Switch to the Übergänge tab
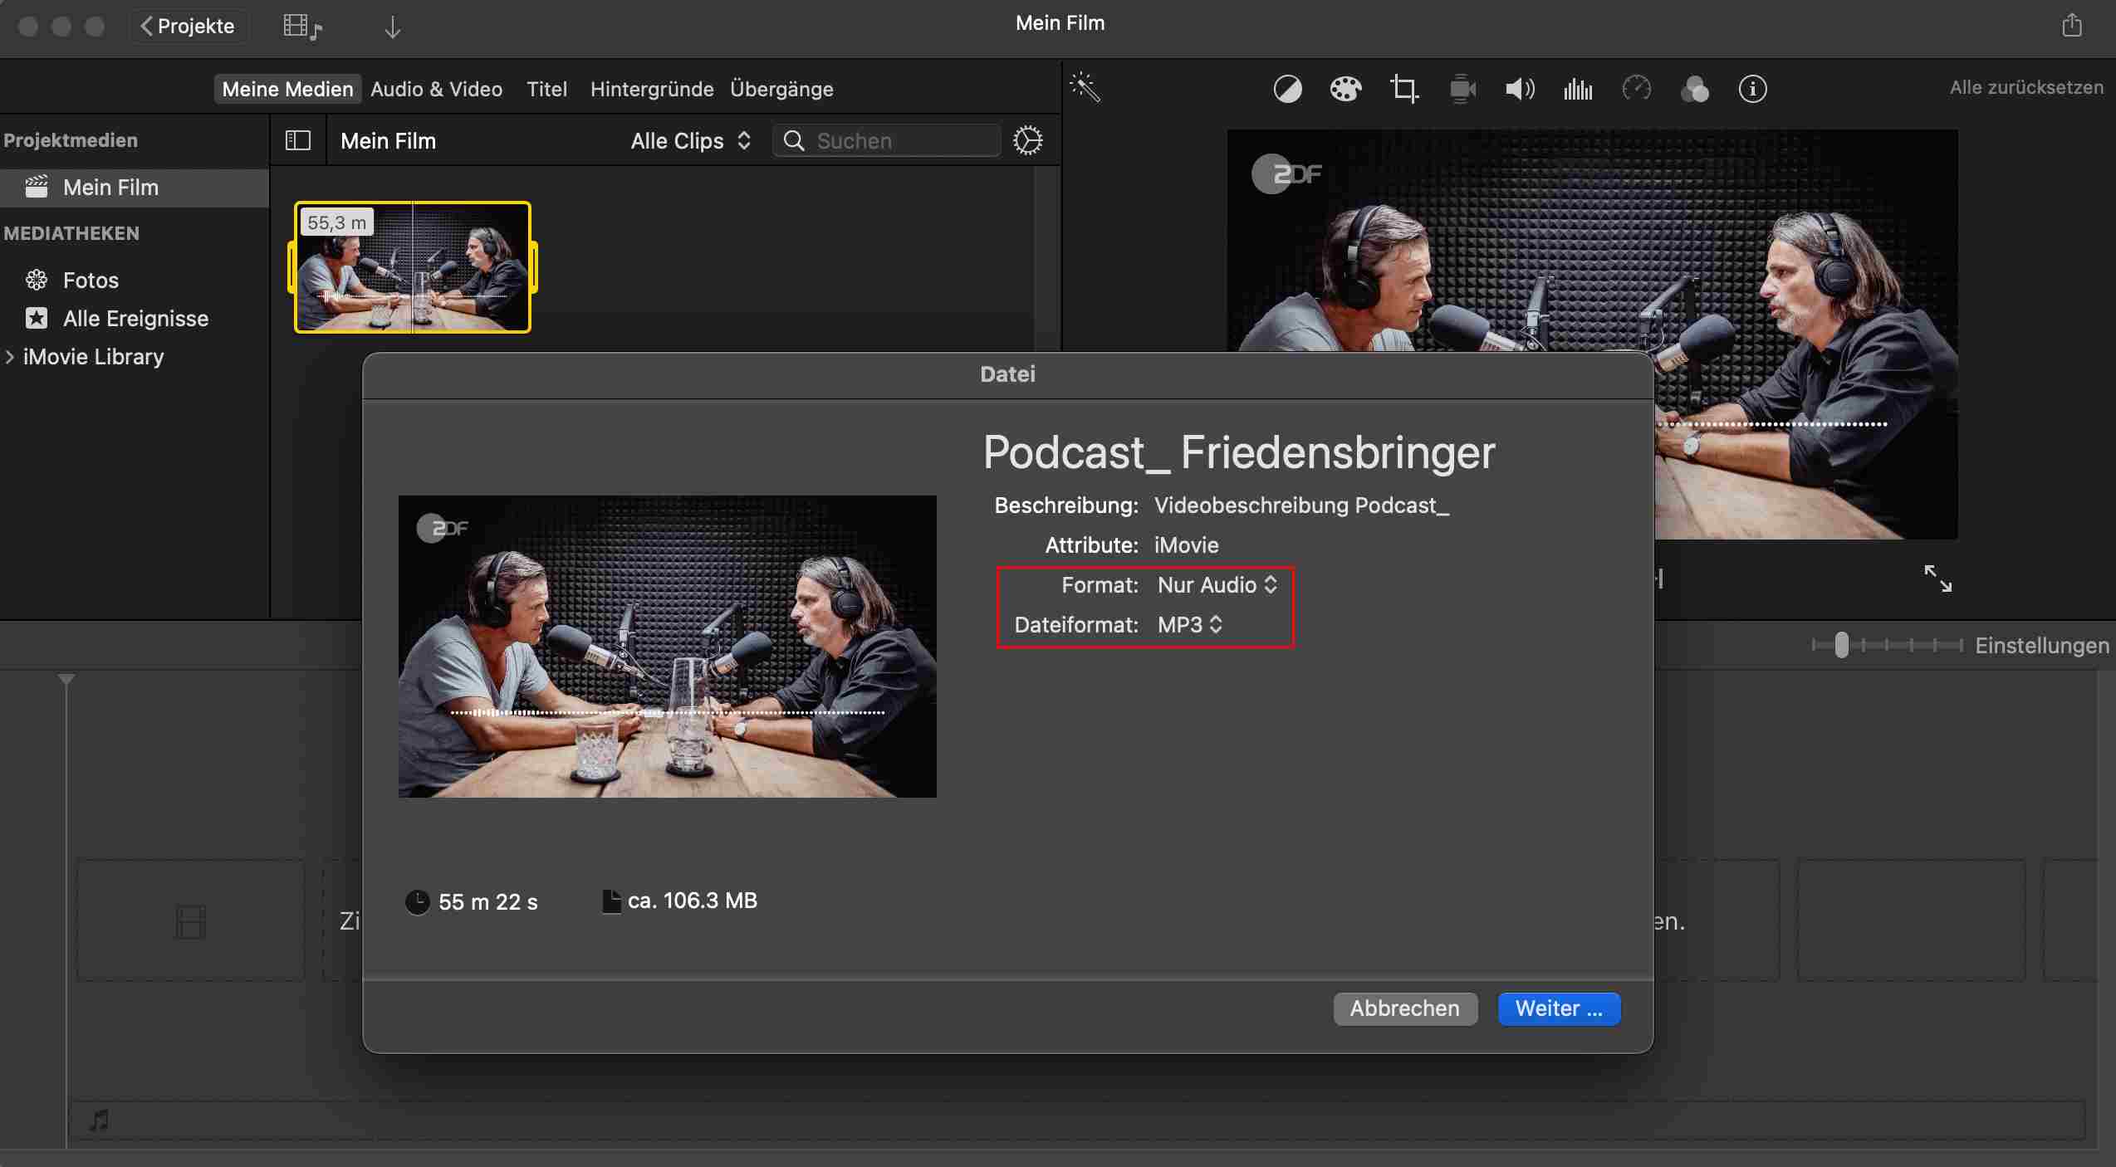 781,89
